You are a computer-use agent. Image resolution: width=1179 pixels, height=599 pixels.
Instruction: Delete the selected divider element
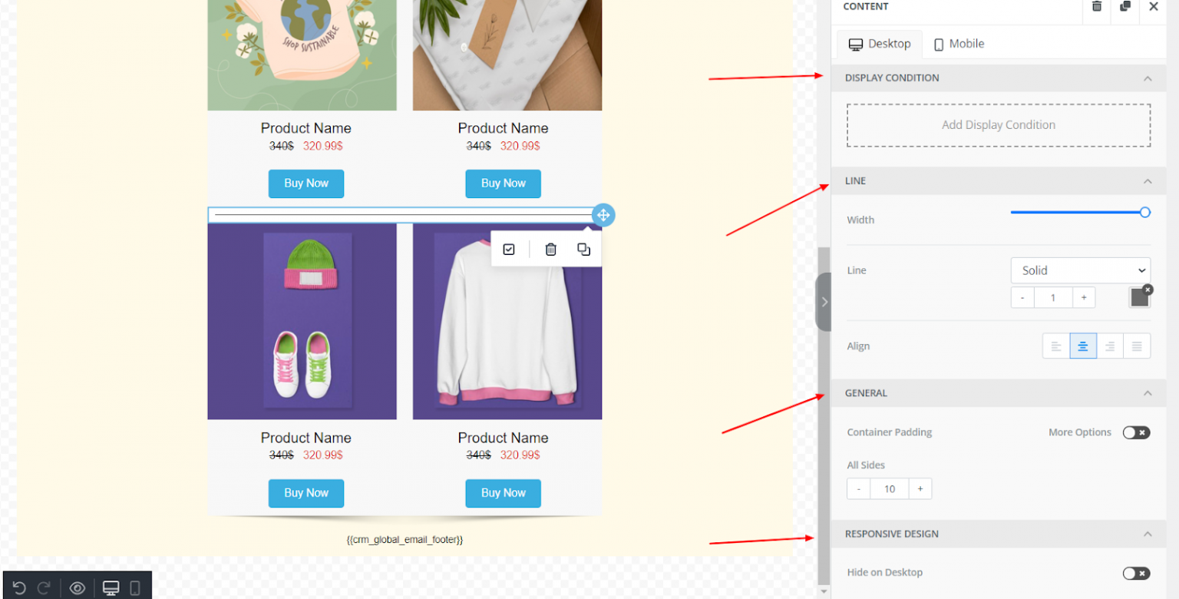550,249
